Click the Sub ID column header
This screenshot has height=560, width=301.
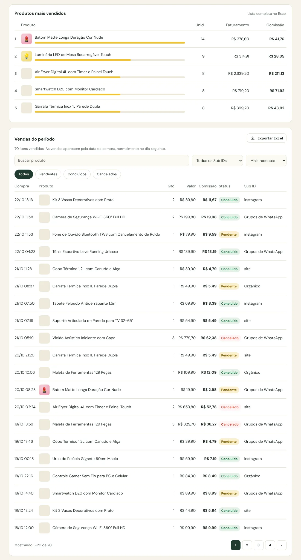(x=250, y=186)
